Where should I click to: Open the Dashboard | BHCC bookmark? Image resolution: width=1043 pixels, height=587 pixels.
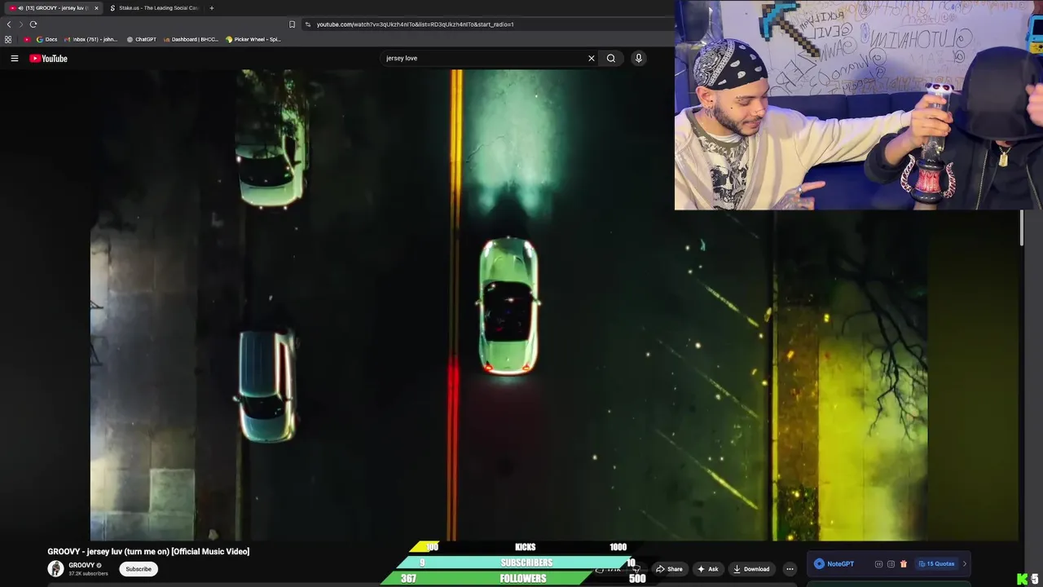(x=191, y=39)
